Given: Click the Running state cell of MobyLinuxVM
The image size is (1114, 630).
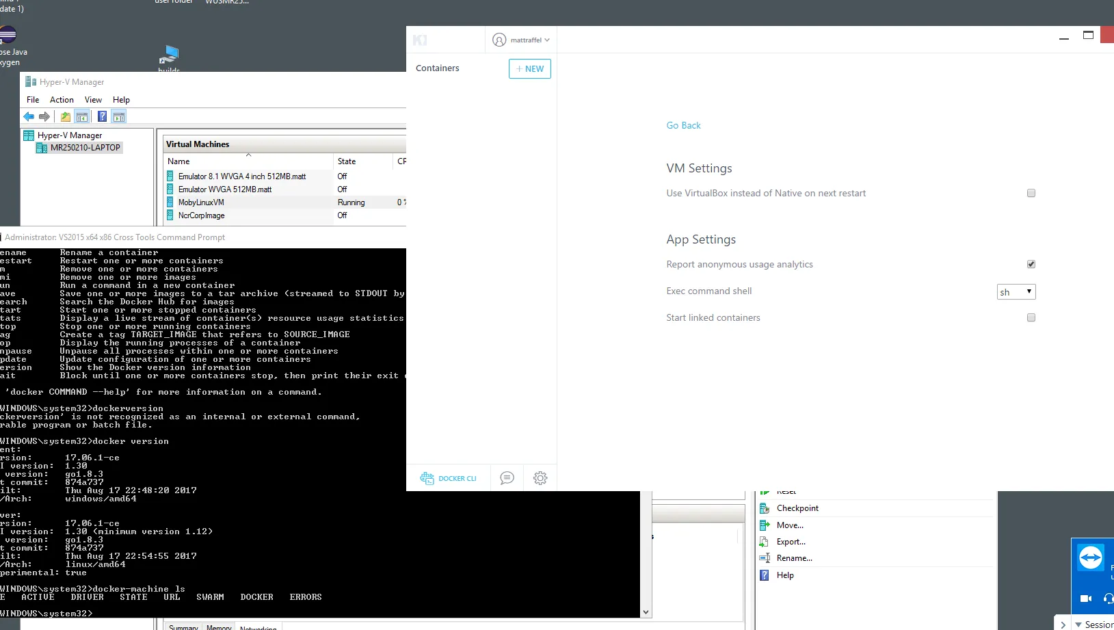Looking at the screenshot, I should 351,202.
